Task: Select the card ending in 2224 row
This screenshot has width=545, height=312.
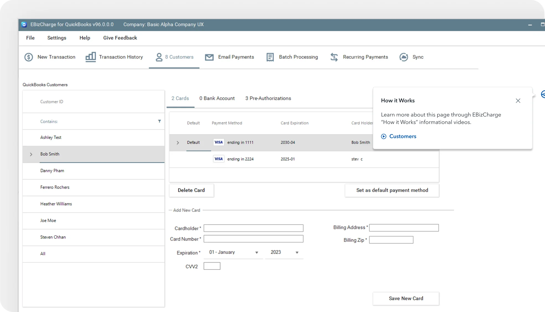Action: click(x=304, y=159)
